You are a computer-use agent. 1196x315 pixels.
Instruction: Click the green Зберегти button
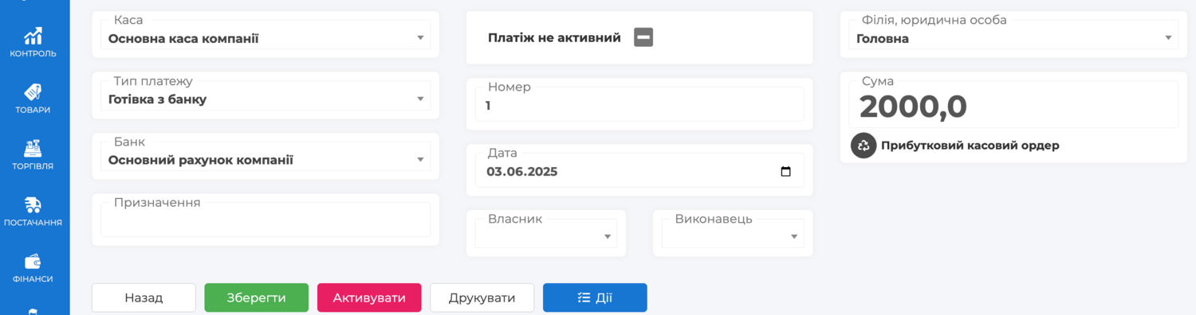tap(257, 297)
